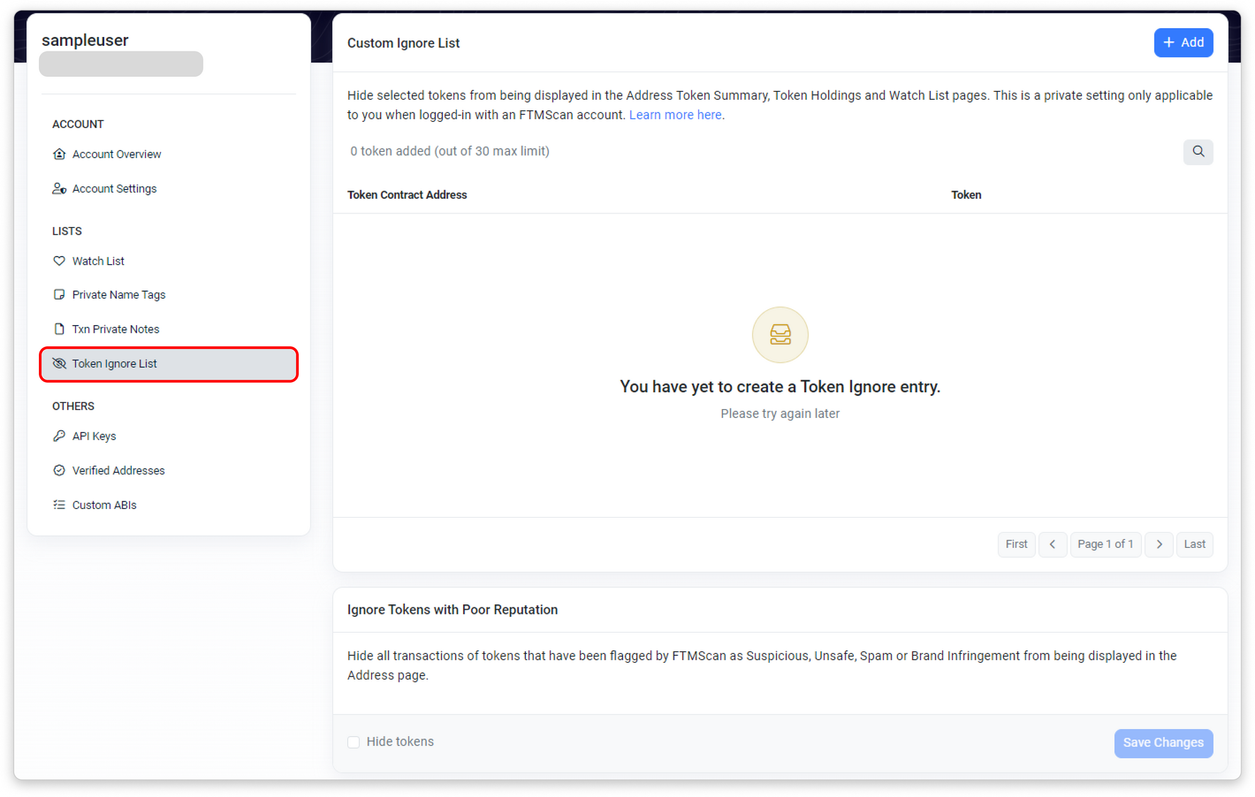The width and height of the screenshot is (1255, 797).
Task: Click the Verified Addresses checkmark icon
Action: [59, 471]
